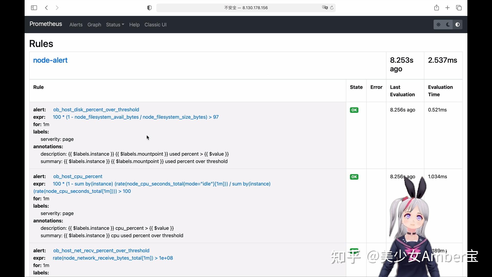Switch to dark theme moon toggle
Image resolution: width=492 pixels, height=277 pixels.
pos(448,25)
